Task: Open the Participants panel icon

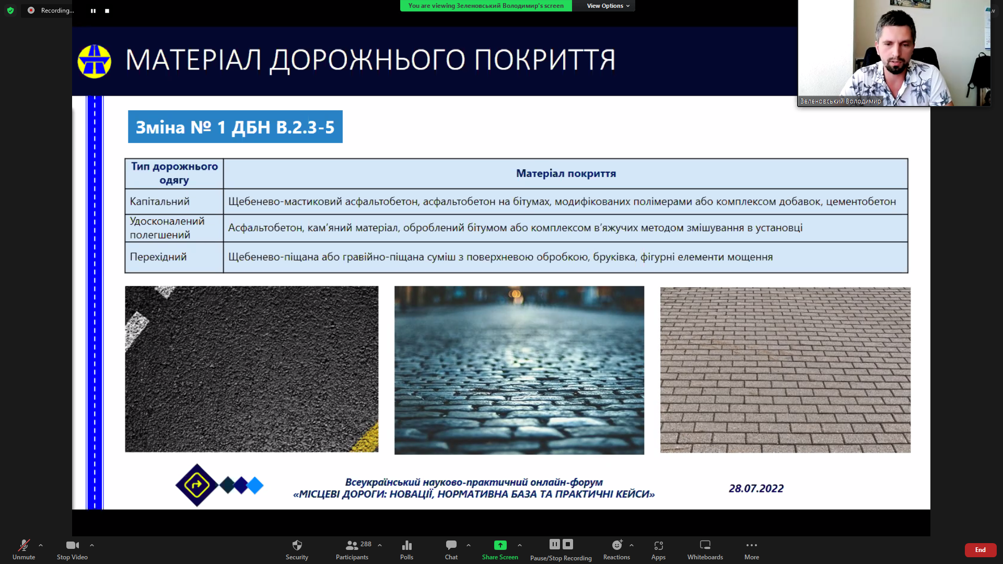Action: (x=352, y=545)
